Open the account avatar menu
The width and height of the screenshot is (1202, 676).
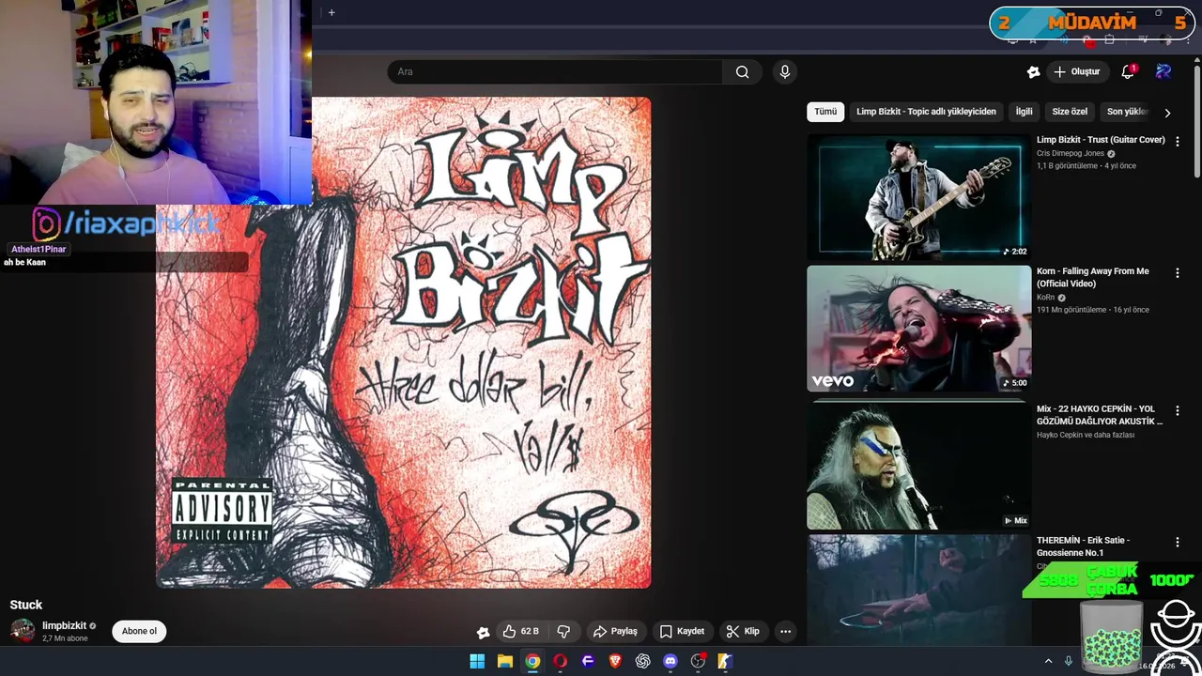[1163, 71]
